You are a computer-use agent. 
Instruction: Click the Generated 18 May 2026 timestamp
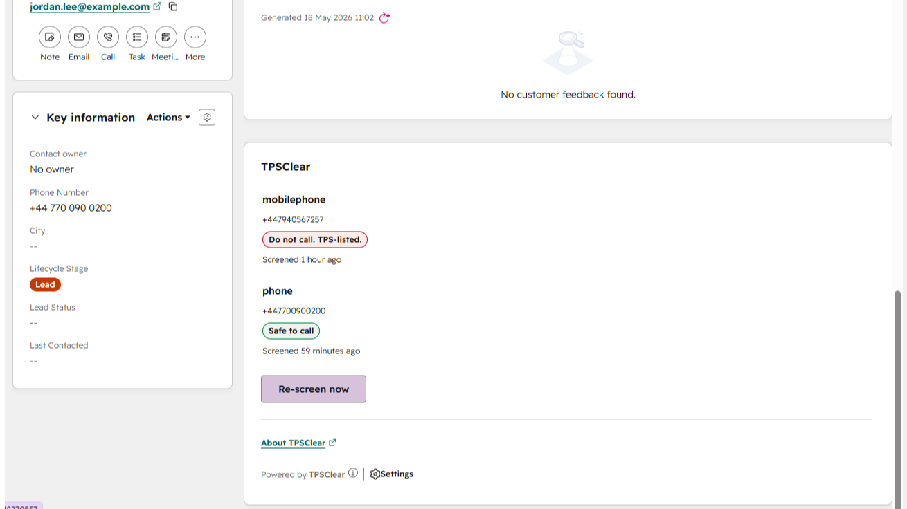click(317, 17)
